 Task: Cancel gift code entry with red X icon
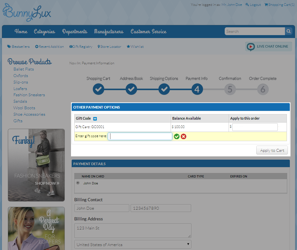pyautogui.click(x=183, y=136)
